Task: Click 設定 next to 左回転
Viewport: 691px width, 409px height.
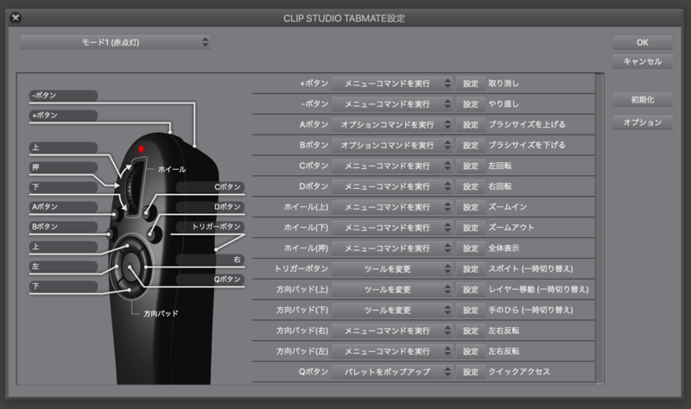Action: 470,166
